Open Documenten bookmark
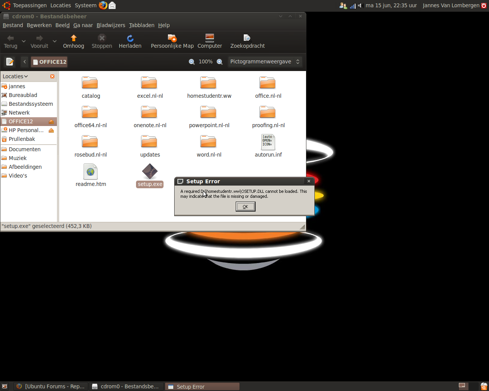Viewport: 489px width, 391px height. pos(29,149)
